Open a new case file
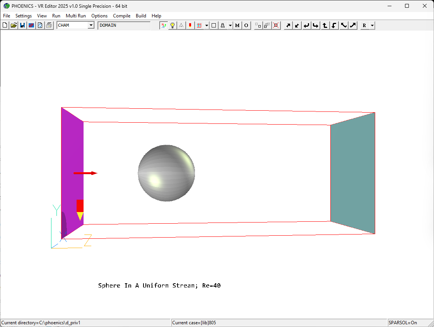Viewport: 434px width, 327px height. pyautogui.click(x=5, y=25)
